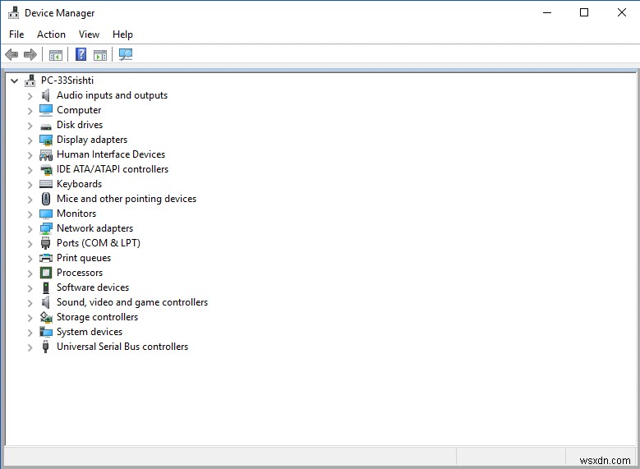Image resolution: width=640 pixels, height=469 pixels.
Task: Select the Print queues label
Action: (84, 258)
